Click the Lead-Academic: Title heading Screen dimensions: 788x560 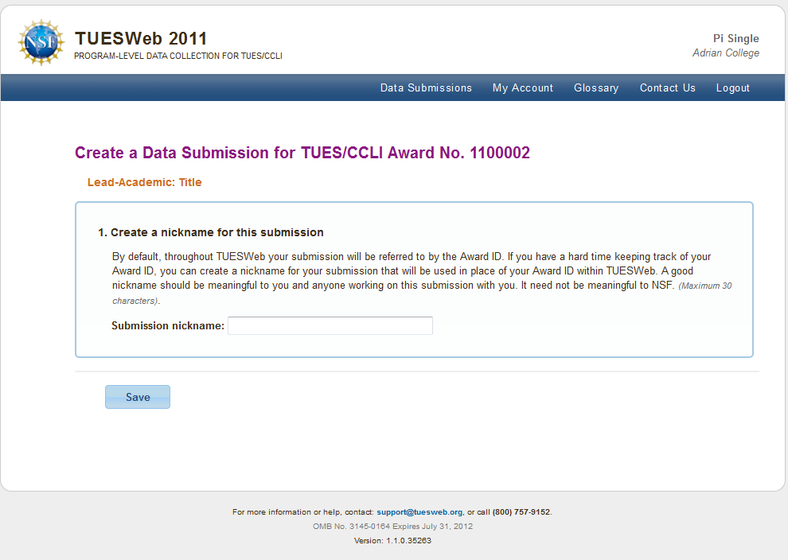144,182
